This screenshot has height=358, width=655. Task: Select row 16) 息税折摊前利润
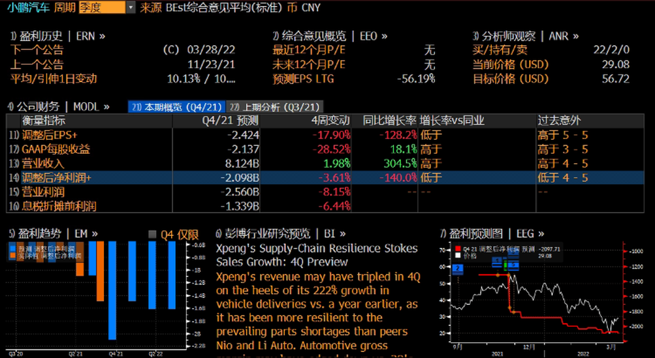tap(325, 206)
